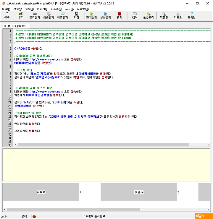Click '검색결과(자동화)' on line 14
Screen dimensions: 213x219
(x=47, y=77)
